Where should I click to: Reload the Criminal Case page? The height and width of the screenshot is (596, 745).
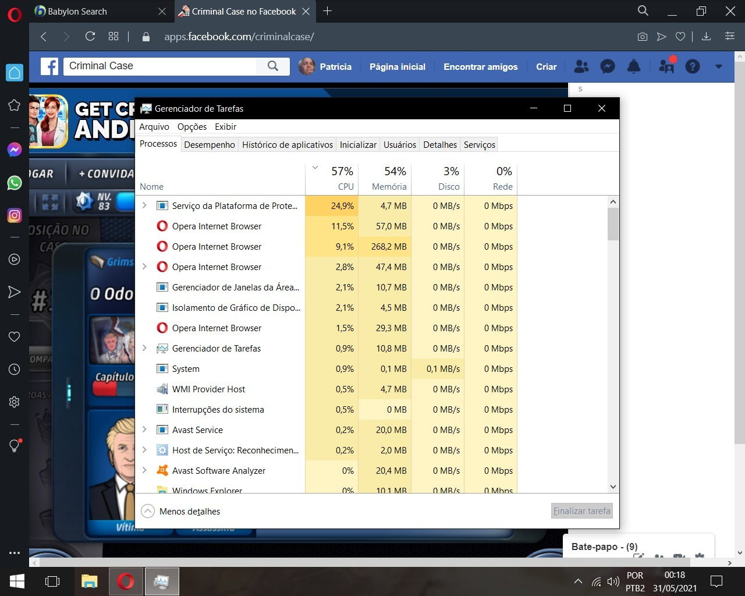point(90,37)
